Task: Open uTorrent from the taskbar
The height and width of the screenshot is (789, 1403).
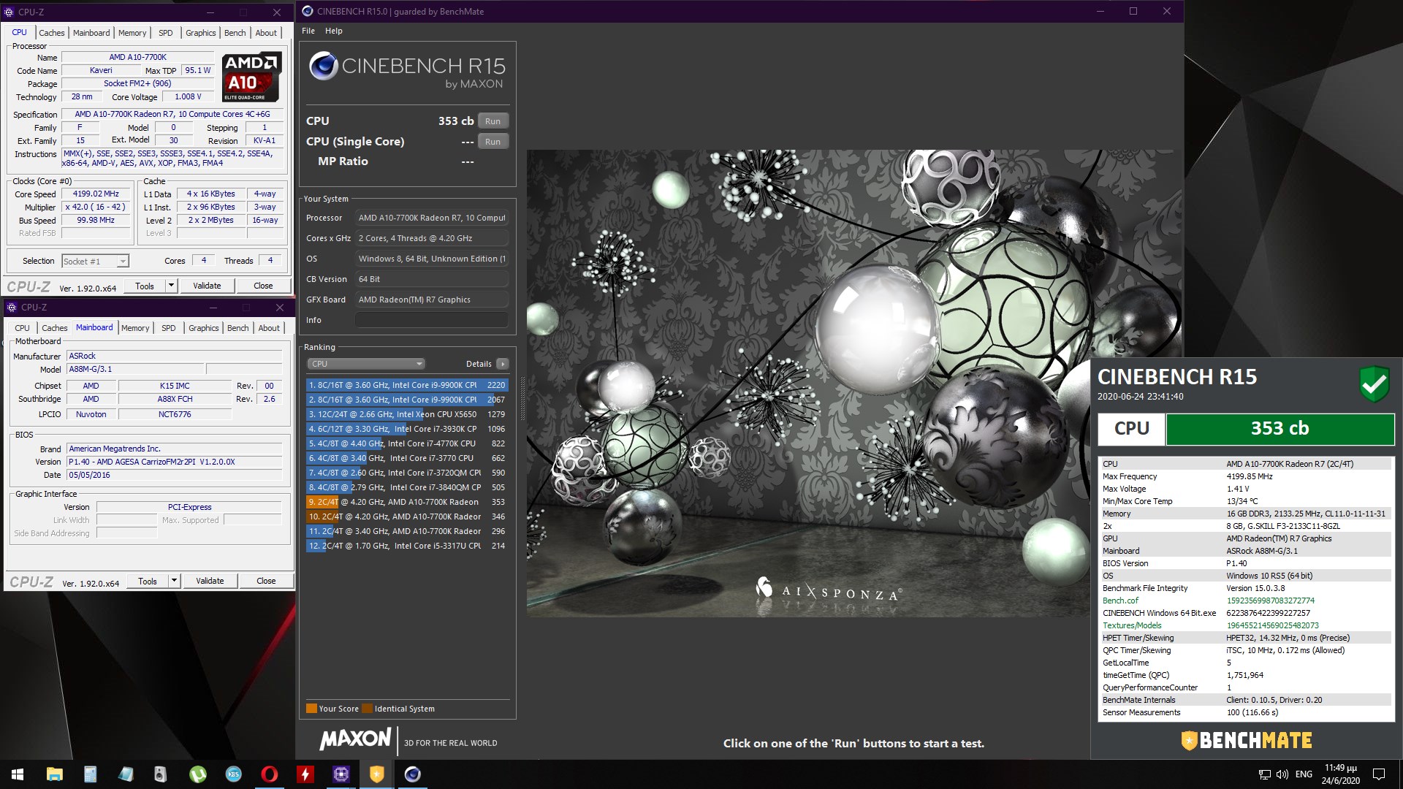Action: (x=197, y=774)
